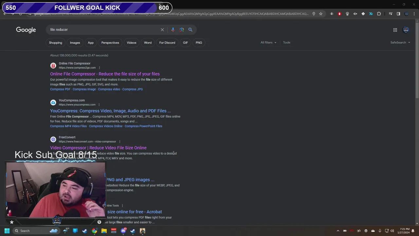Click the location pin icon in address bar
The width and height of the screenshot is (419, 236).
pyautogui.click(x=314, y=14)
